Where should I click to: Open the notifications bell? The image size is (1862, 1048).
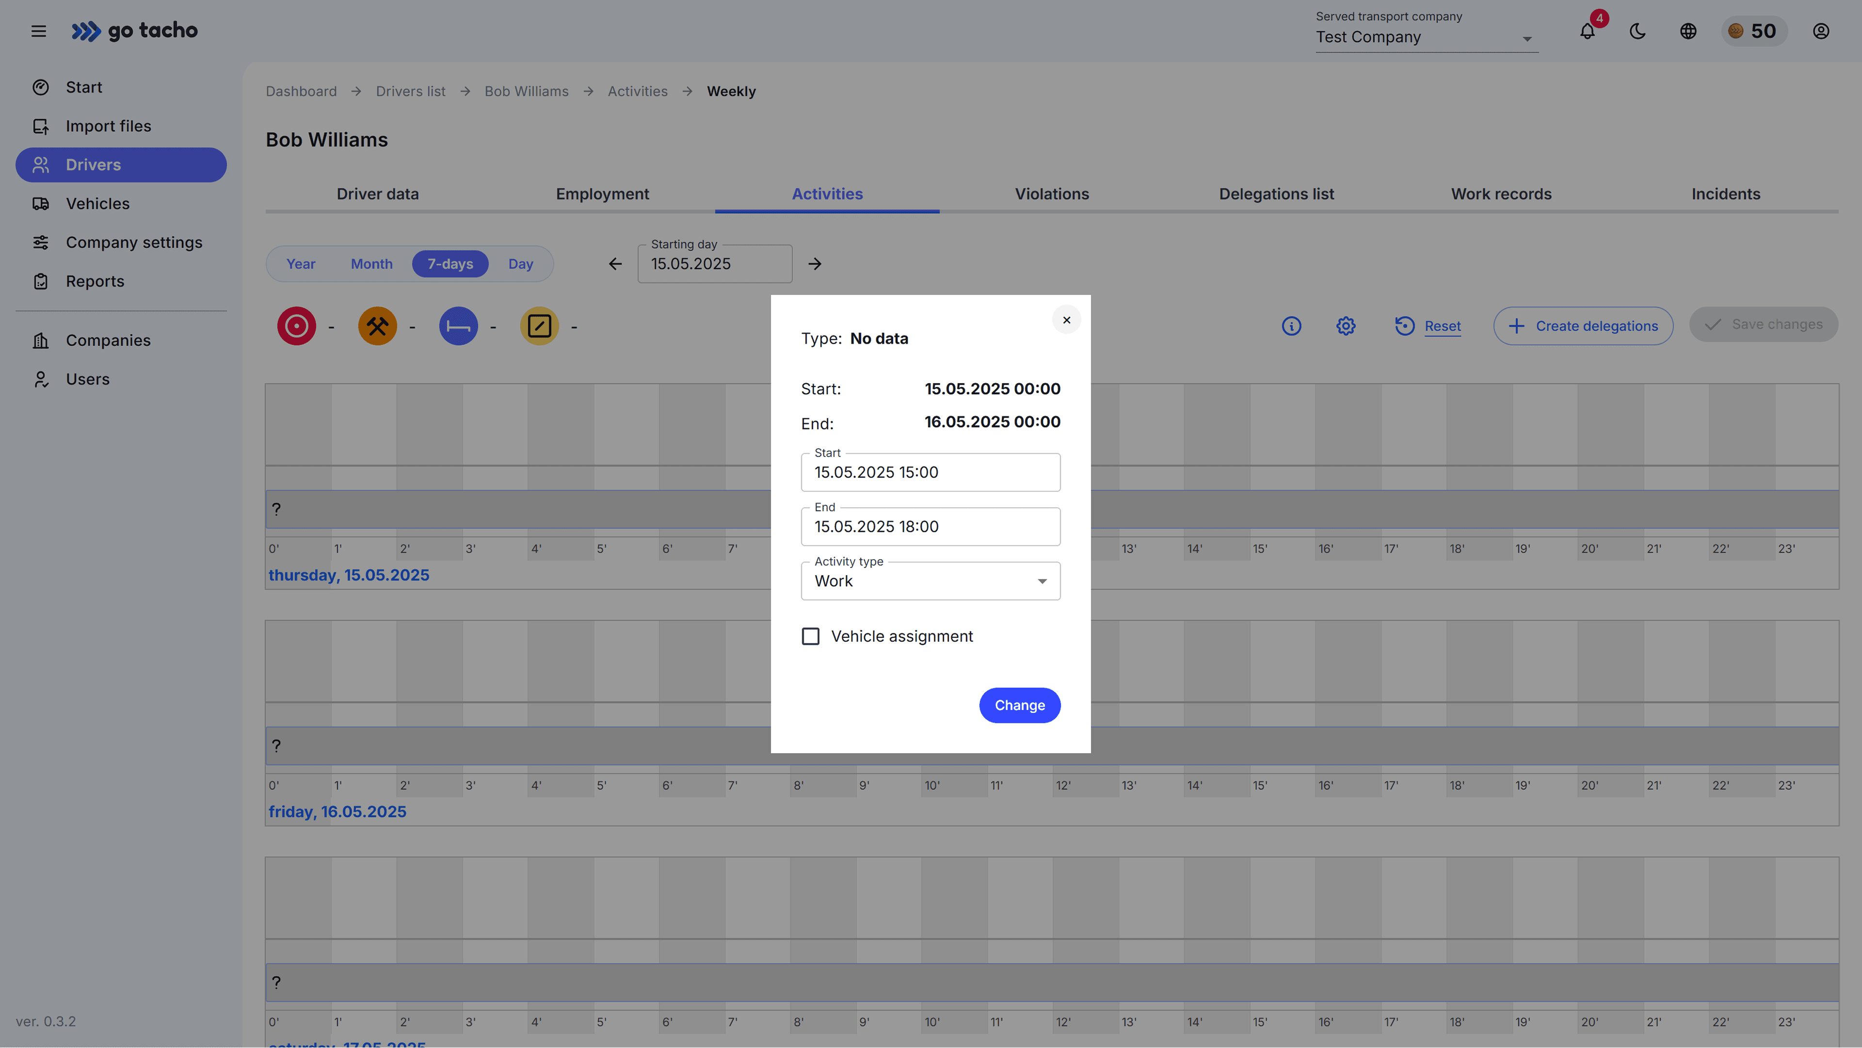(1588, 31)
